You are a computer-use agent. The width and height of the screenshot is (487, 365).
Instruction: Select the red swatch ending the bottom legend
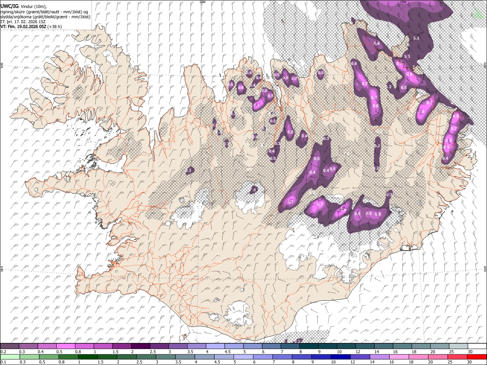(x=477, y=357)
